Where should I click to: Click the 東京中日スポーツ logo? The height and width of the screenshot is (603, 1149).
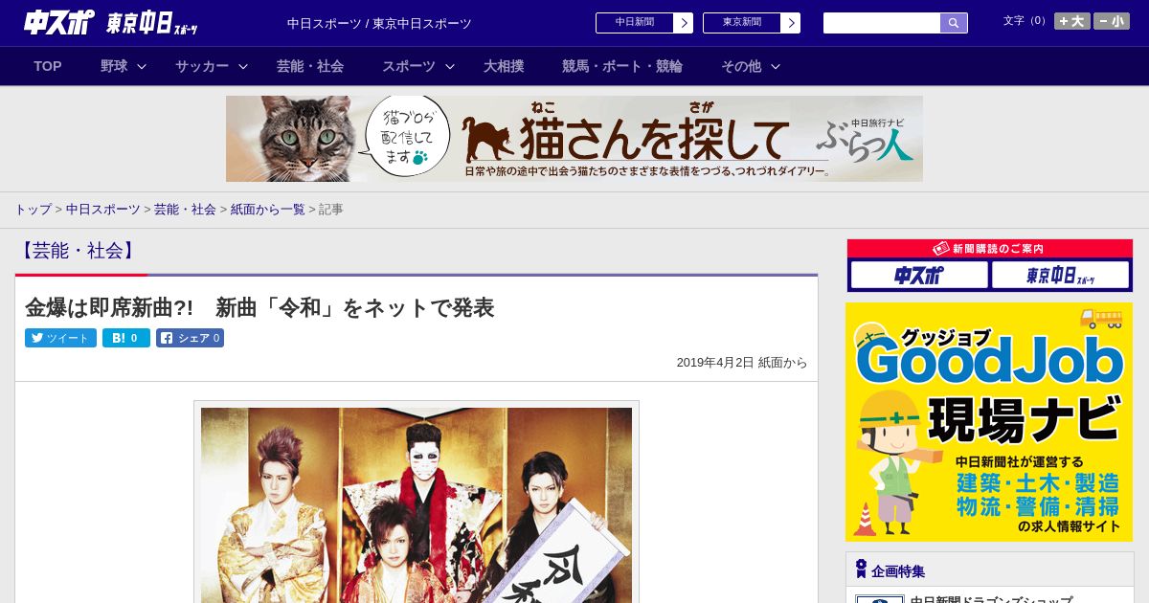point(151,23)
